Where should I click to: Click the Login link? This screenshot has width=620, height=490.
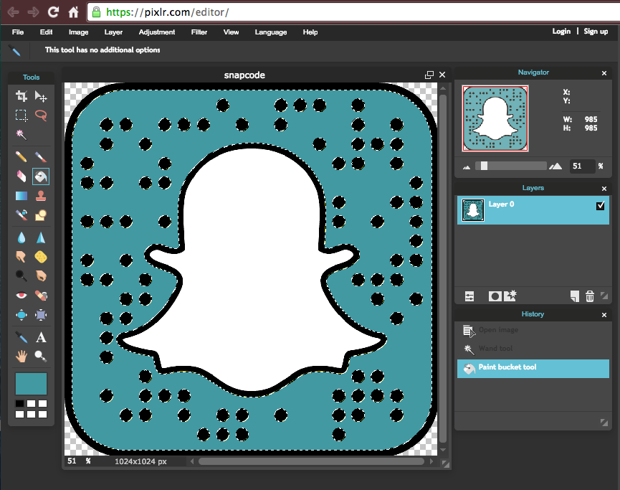click(561, 32)
